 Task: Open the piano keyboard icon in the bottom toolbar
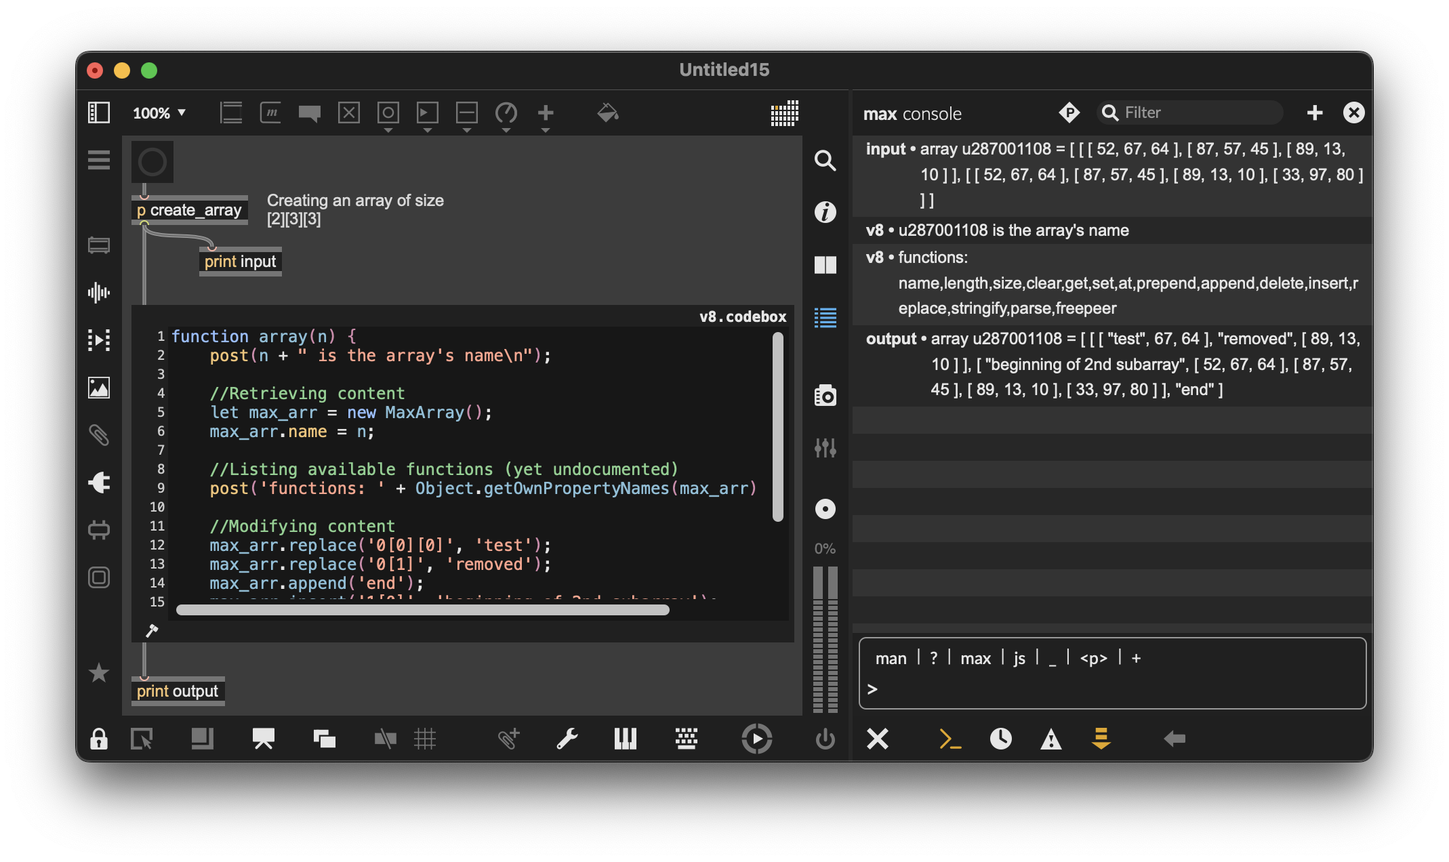[x=625, y=739]
